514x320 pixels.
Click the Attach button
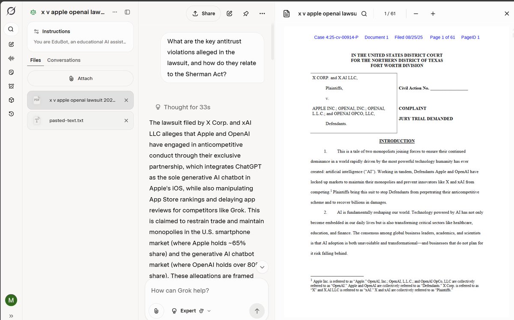point(80,78)
